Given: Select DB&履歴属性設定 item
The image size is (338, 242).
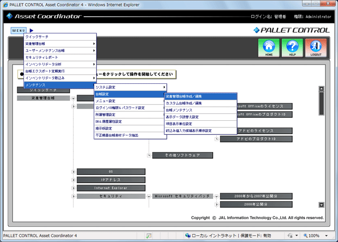Looking at the screenshot, I should 130,121.
